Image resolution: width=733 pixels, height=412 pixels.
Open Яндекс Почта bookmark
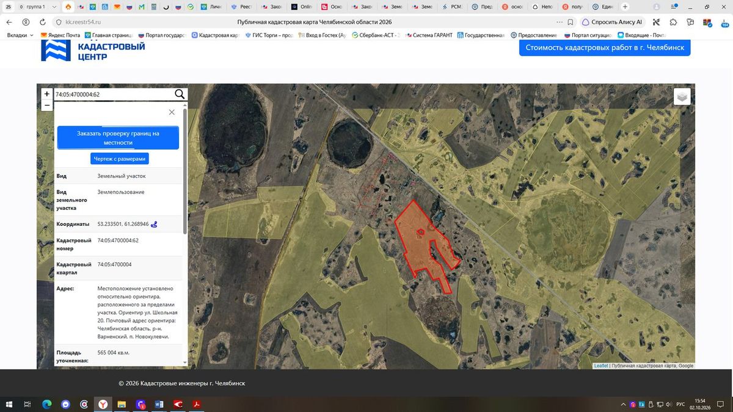[60, 35]
